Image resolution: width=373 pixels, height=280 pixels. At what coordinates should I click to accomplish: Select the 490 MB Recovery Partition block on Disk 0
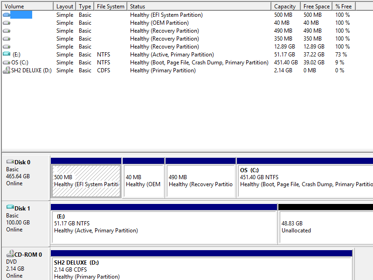200,181
